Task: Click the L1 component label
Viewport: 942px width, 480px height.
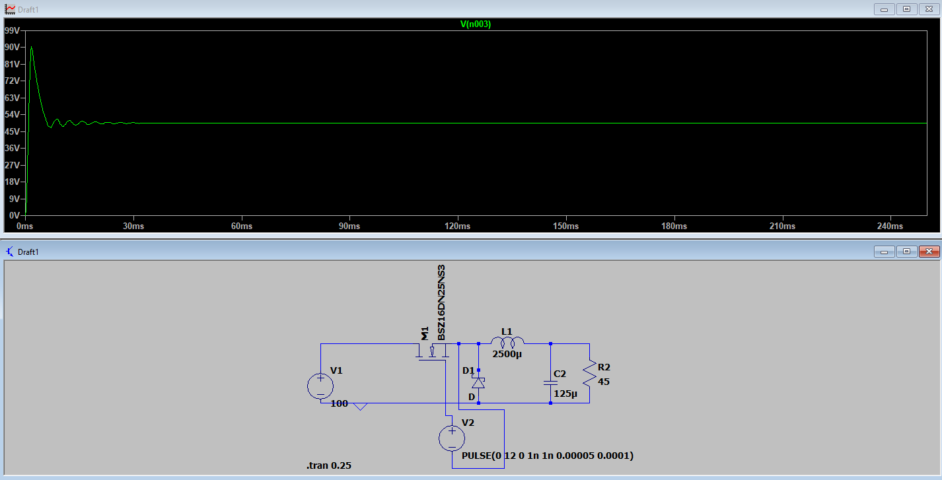Action: [x=507, y=331]
